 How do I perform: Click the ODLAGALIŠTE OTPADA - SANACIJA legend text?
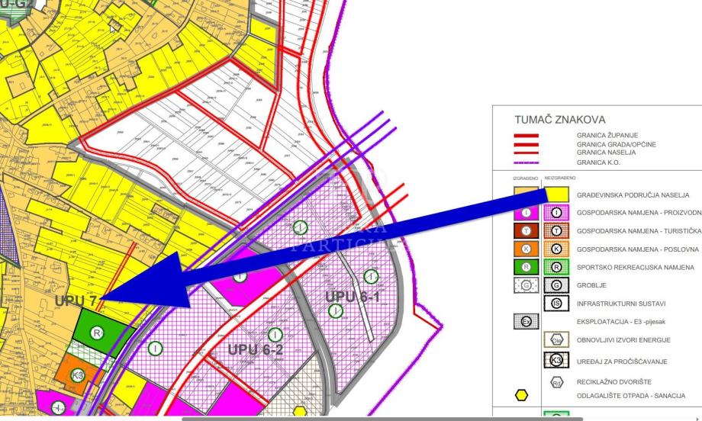pos(631,396)
